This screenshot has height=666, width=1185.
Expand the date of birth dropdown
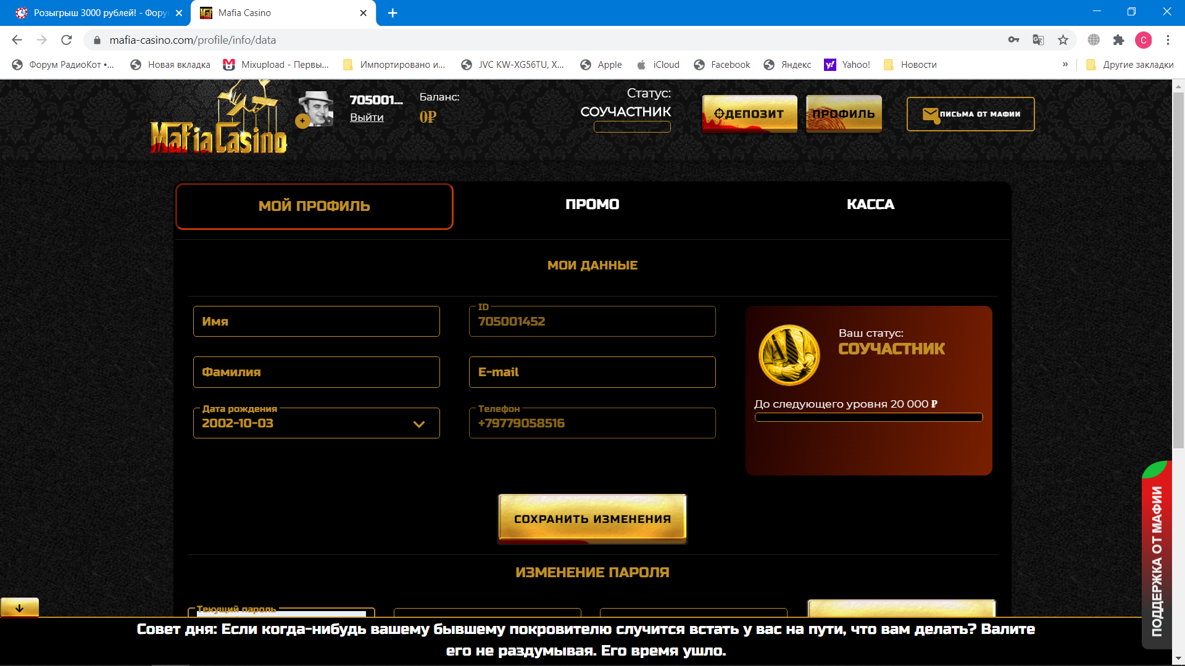tap(418, 424)
